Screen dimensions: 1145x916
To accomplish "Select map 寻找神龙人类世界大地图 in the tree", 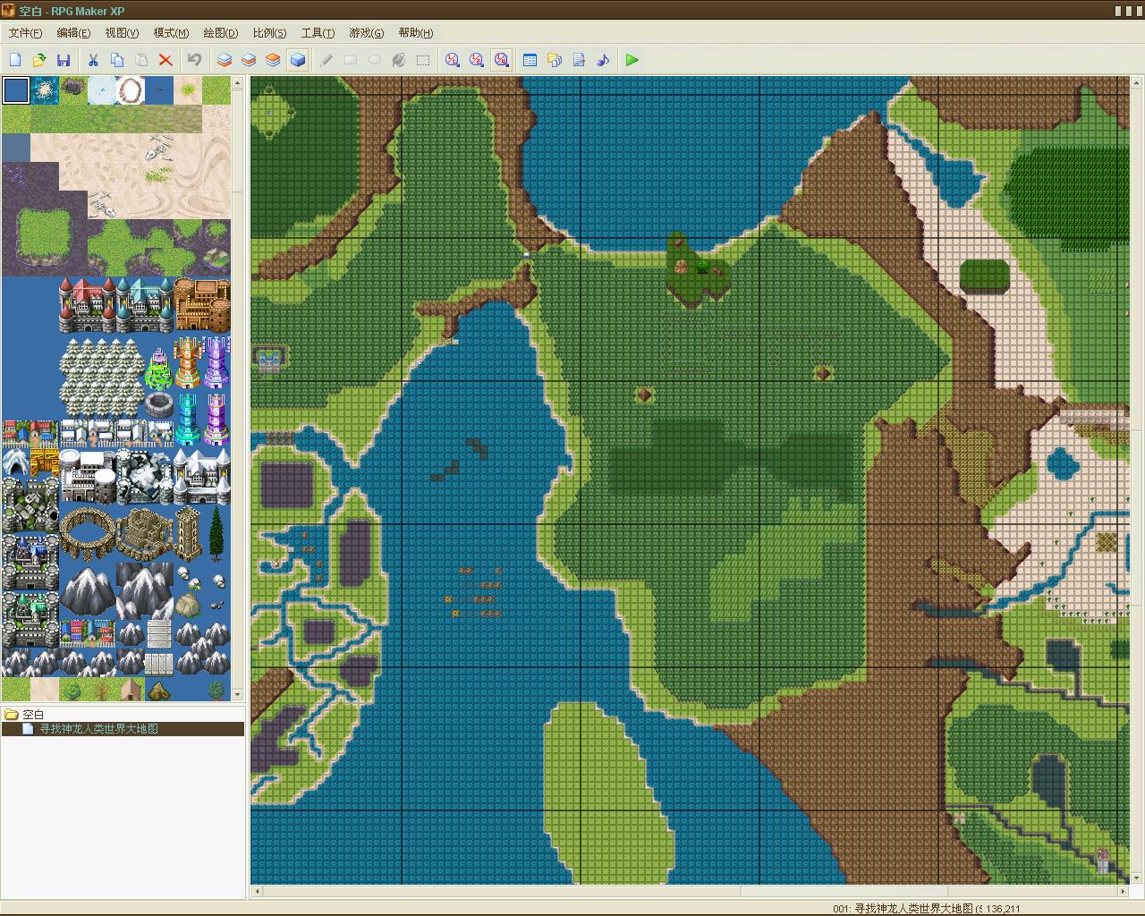I will pos(98,729).
